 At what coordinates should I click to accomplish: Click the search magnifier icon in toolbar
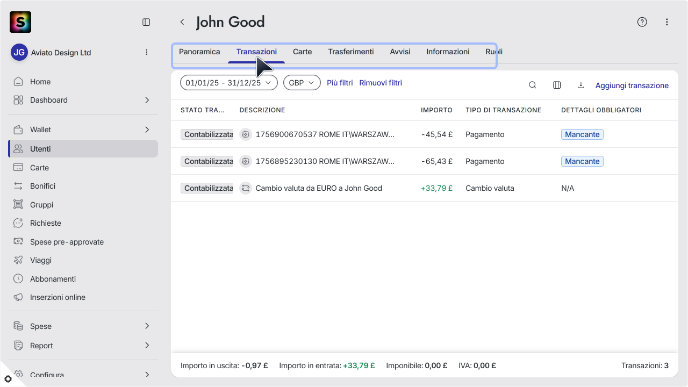pyautogui.click(x=532, y=85)
